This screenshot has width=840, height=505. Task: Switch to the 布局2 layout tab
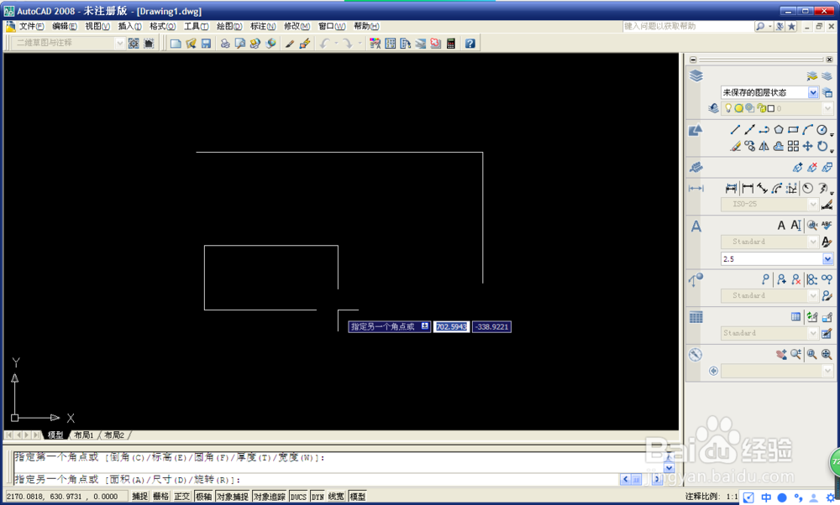click(114, 435)
